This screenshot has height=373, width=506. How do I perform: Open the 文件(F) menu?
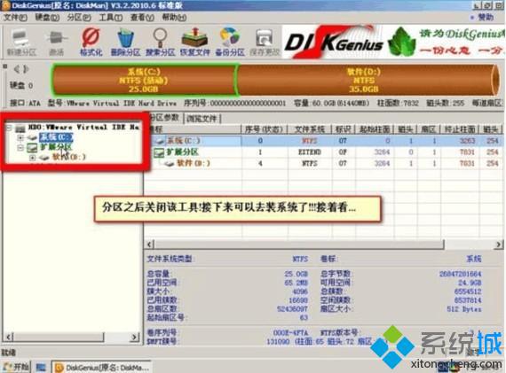click(x=15, y=18)
